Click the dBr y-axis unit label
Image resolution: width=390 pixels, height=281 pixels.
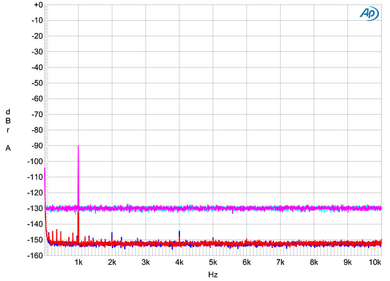[x=8, y=121]
